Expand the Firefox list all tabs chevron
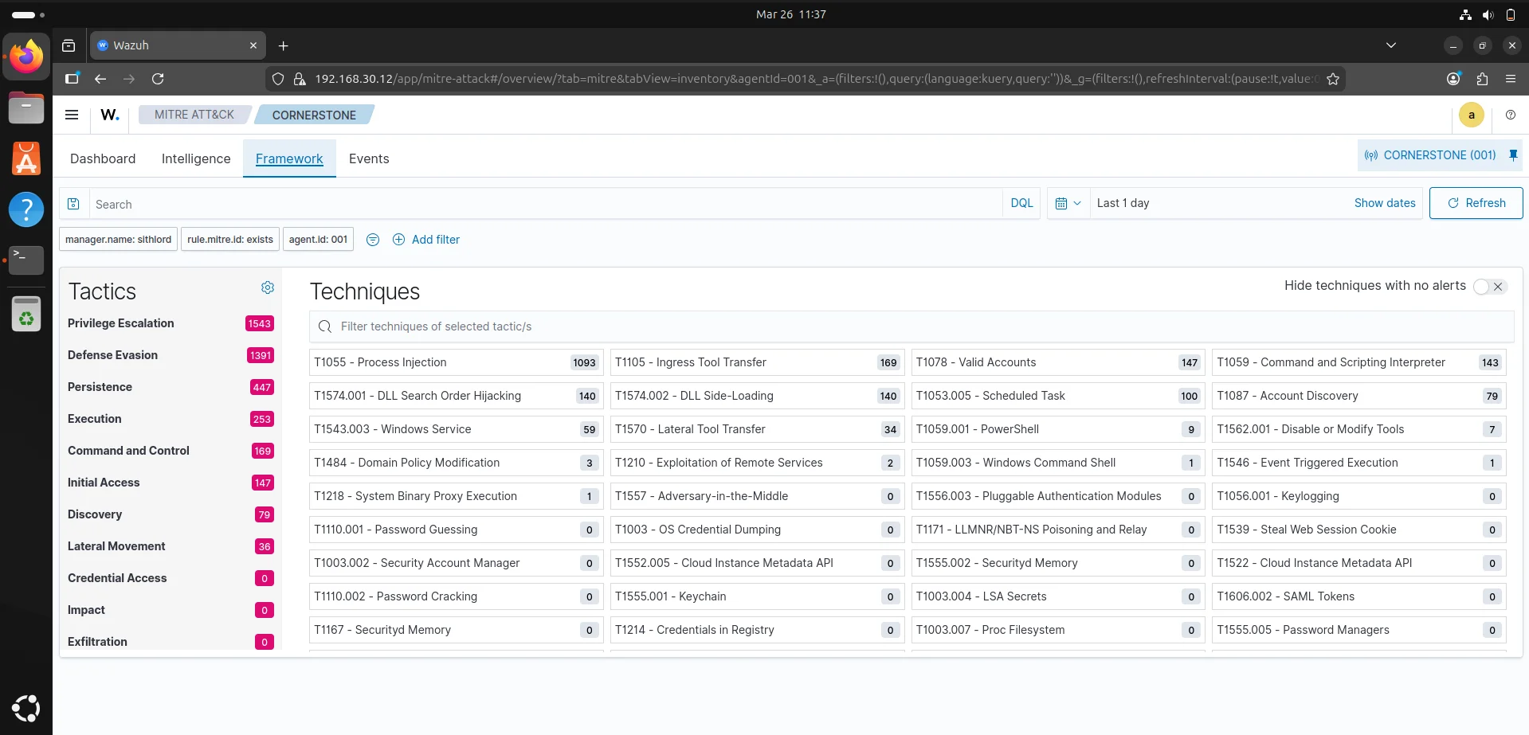1529x735 pixels. click(x=1390, y=45)
